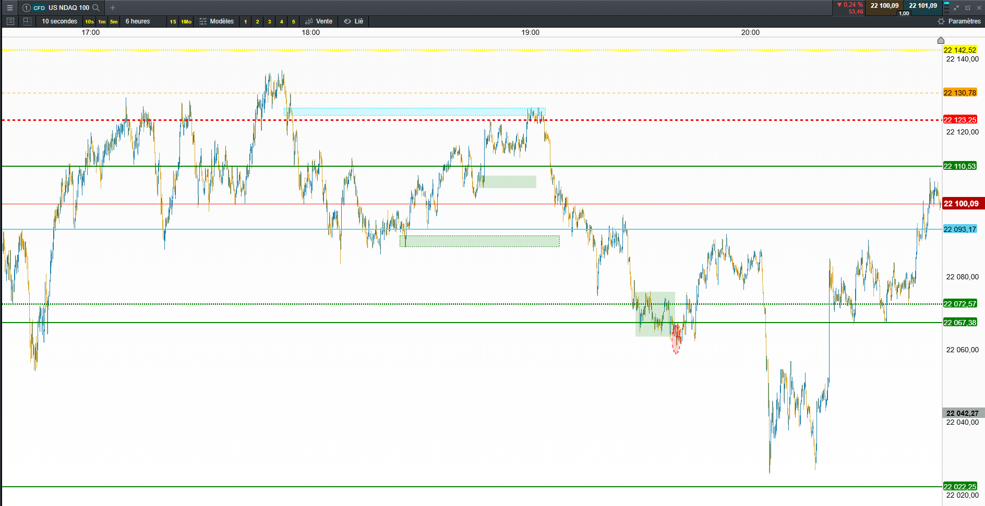
Task: Click the 20:00 time axis label
Action: pos(751,32)
